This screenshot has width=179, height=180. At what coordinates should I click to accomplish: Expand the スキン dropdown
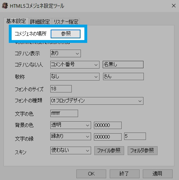tap(71, 150)
